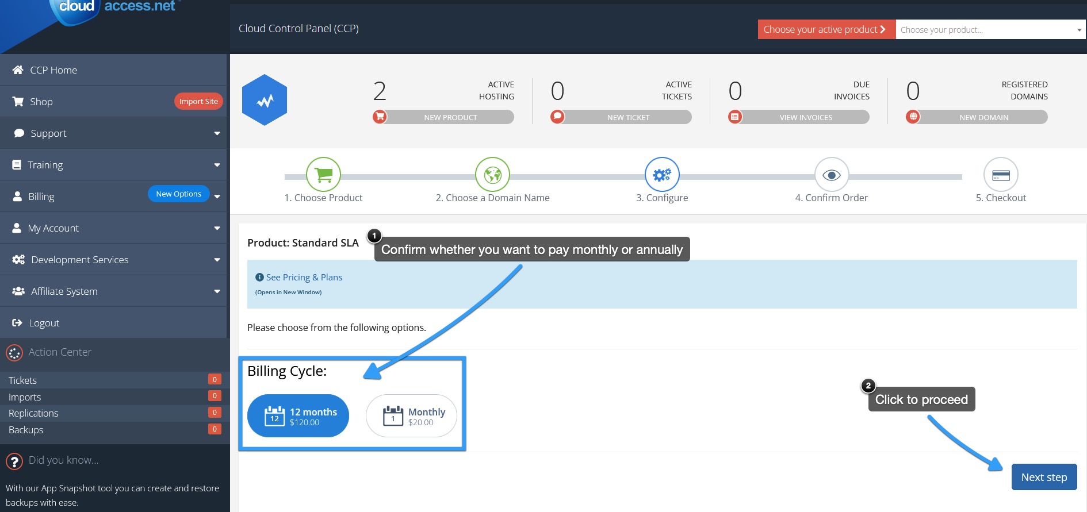Expand the Support menu arrow
Screen dimensions: 1087x512
[217, 133]
